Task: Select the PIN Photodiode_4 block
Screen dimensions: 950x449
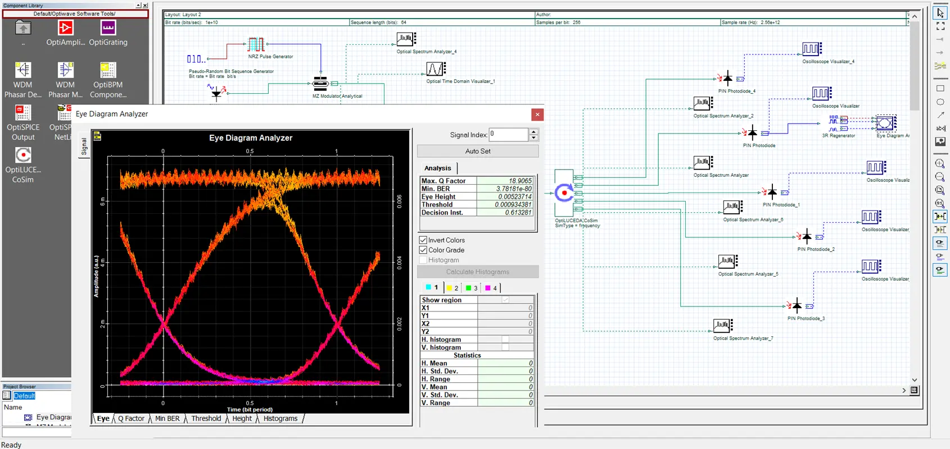Action: coord(727,78)
